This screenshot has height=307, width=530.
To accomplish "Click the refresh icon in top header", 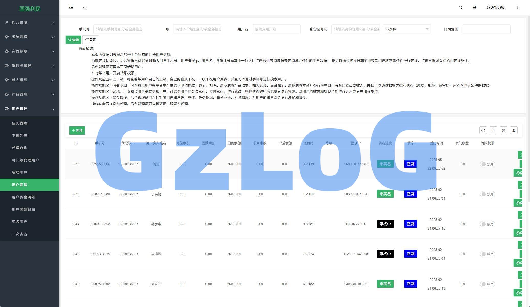I will 85,8.
